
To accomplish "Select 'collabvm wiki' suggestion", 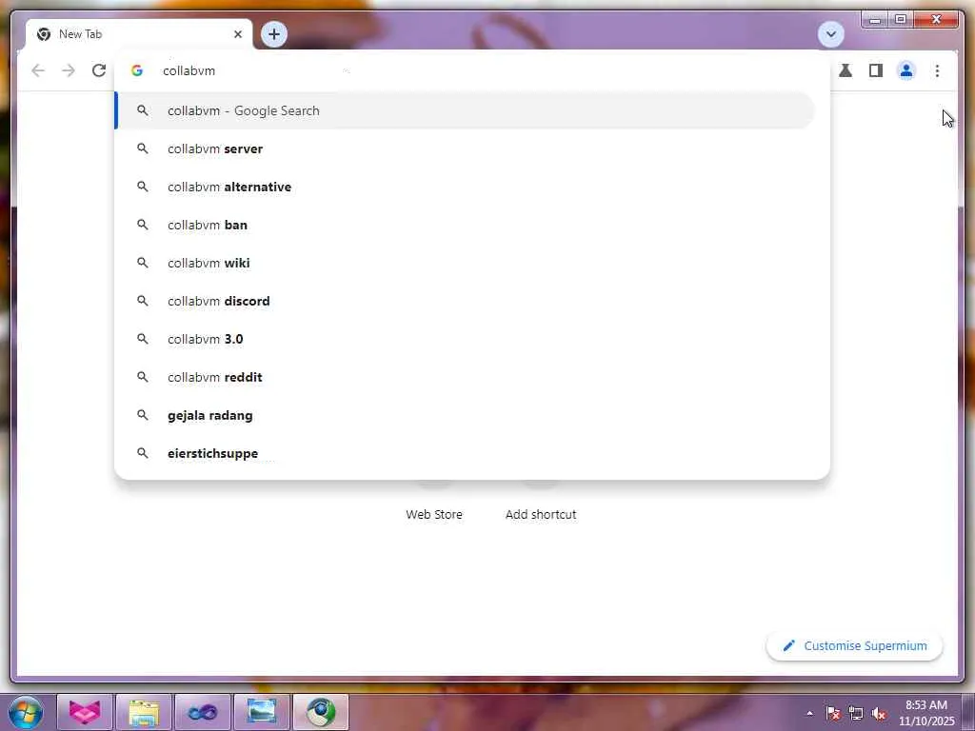I will point(465,263).
